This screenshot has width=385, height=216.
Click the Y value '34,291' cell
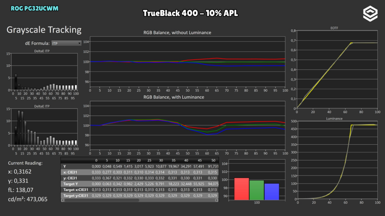tap(186, 166)
